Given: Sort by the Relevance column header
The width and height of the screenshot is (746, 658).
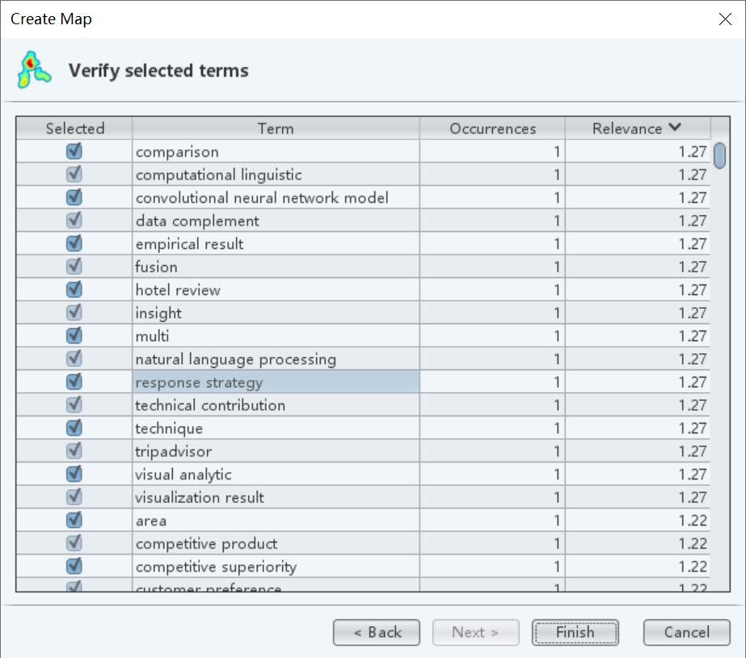Looking at the screenshot, I should (x=638, y=129).
